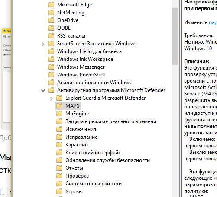Viewport: 217px width, 197px height.
Task: Click the Обновления службы безопасности folder icon
Action: (x=59, y=160)
